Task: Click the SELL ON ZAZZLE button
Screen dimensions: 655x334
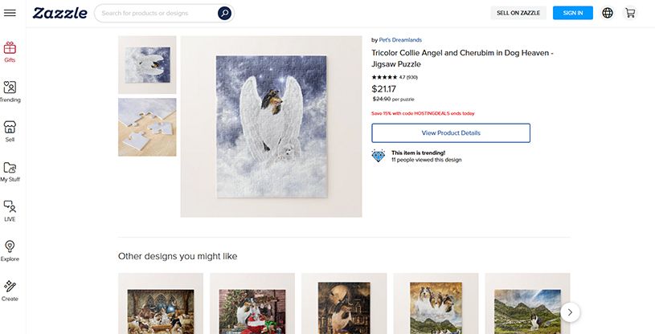Action: (518, 13)
